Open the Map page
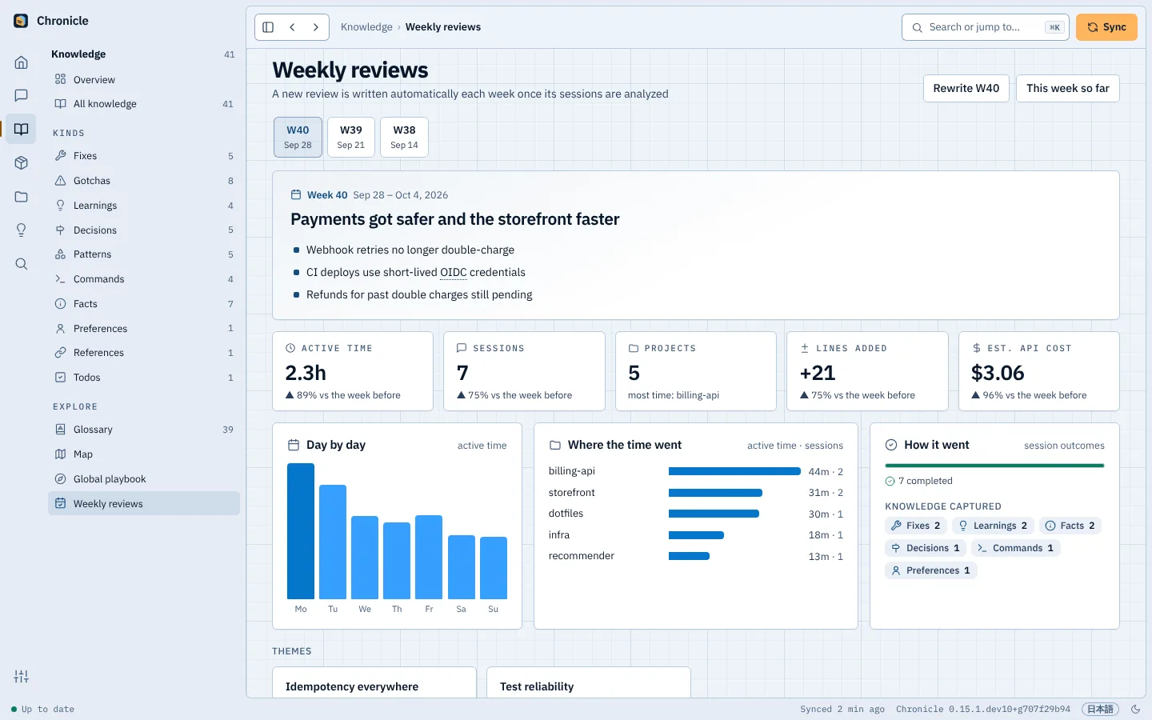1152x720 pixels. pos(144,454)
